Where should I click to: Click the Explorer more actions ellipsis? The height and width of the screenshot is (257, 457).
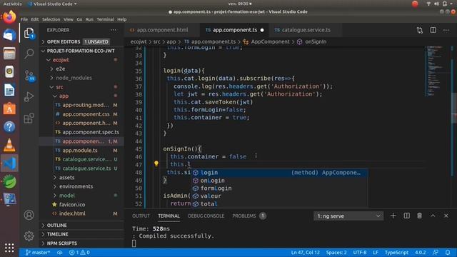(114, 30)
